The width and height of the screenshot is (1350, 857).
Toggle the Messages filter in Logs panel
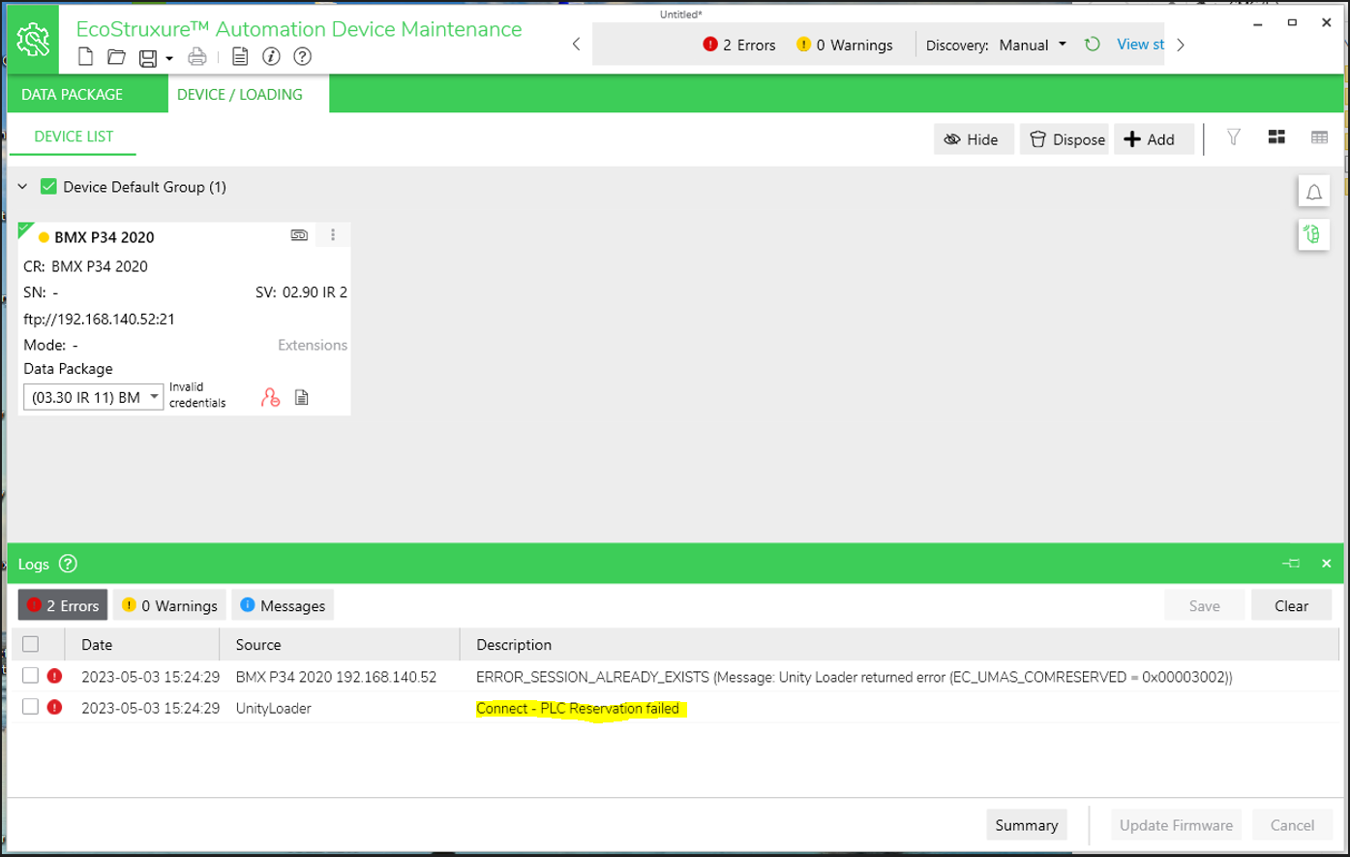point(283,605)
